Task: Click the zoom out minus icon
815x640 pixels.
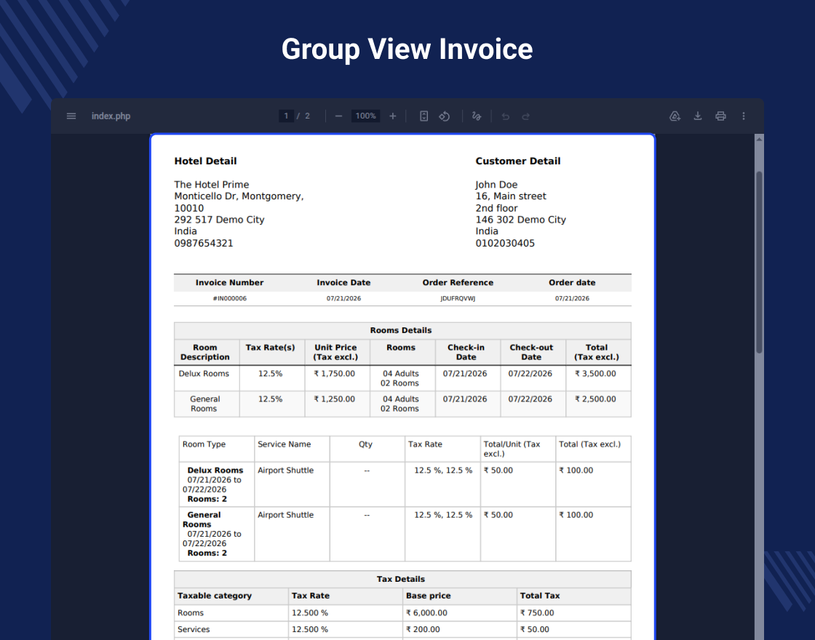Action: click(x=338, y=116)
